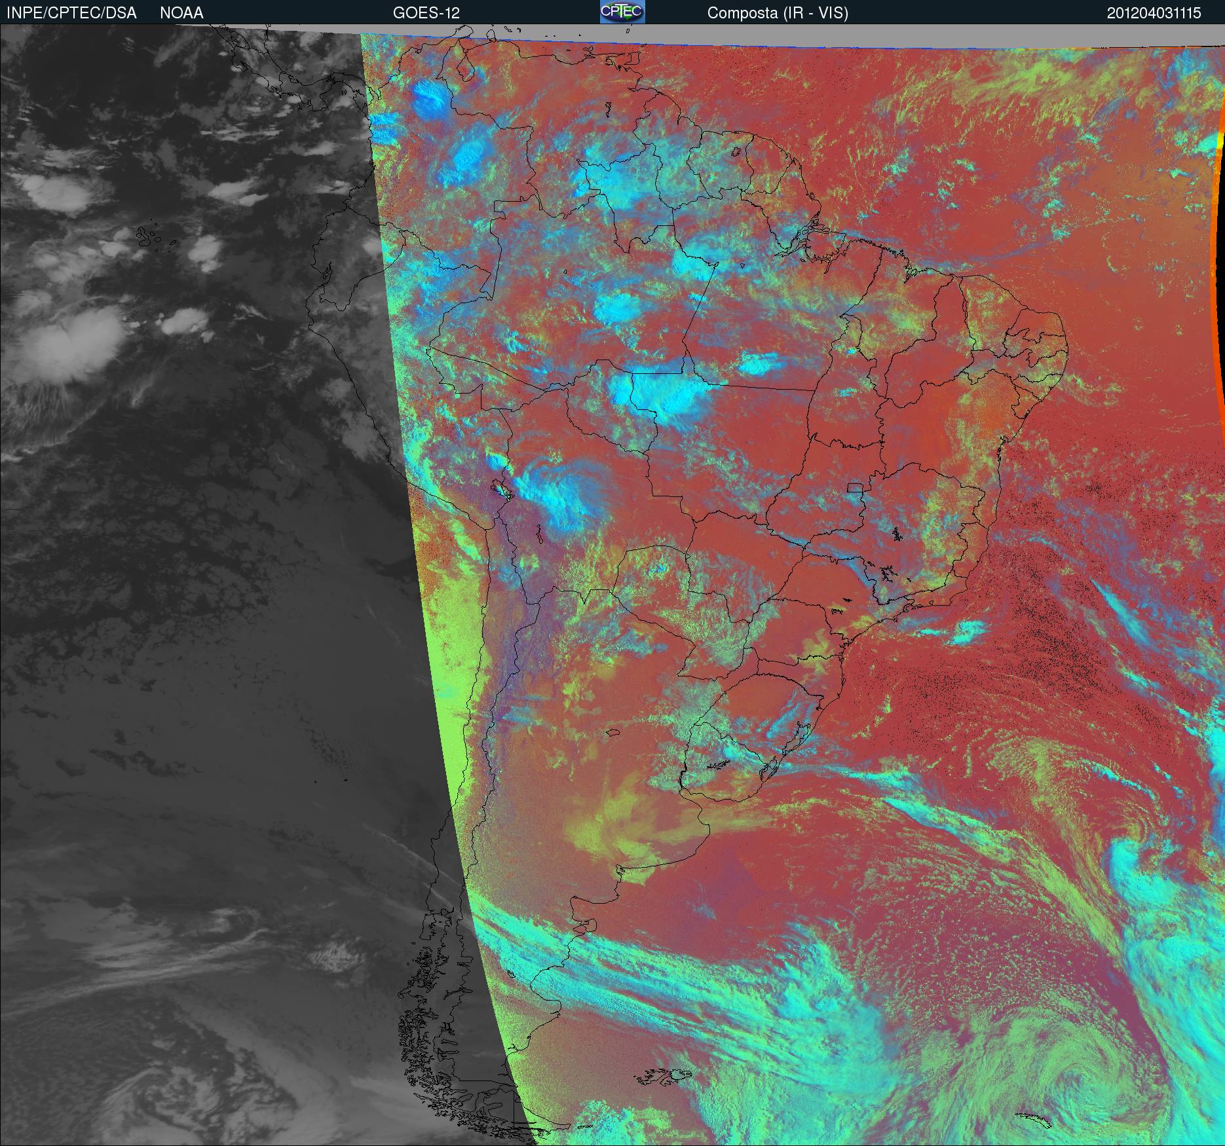Click the "NOAA" label in the header

pos(181,13)
